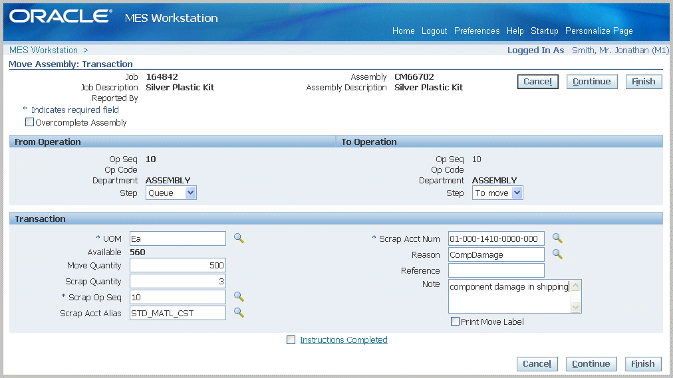The height and width of the screenshot is (378, 673).
Task: Click into the UOM field
Action: pyautogui.click(x=178, y=238)
